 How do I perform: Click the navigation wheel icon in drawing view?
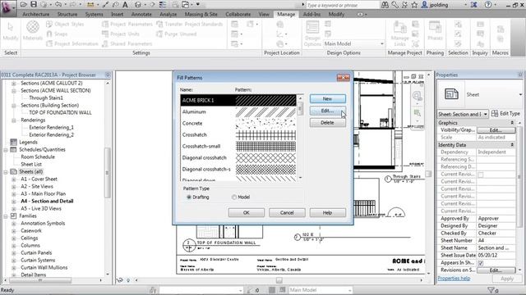click(x=417, y=97)
